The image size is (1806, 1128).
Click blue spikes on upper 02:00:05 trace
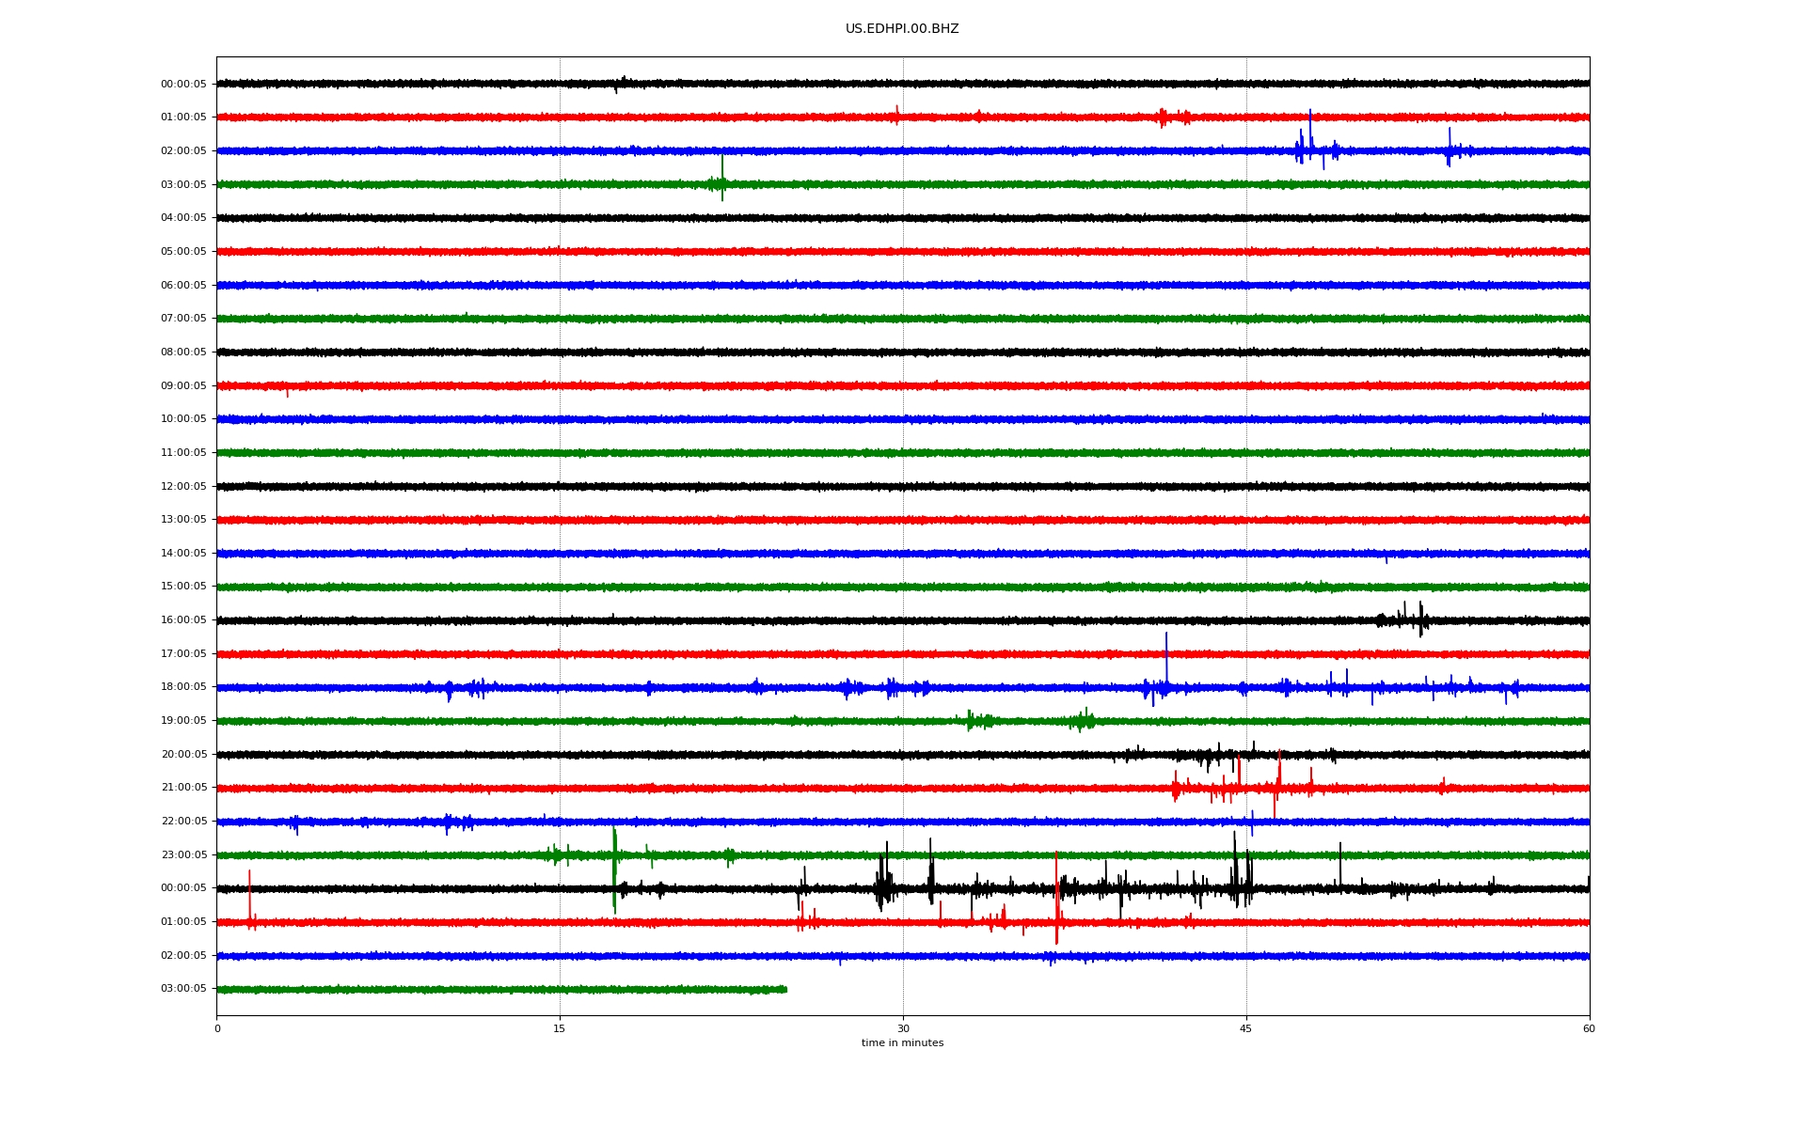1309,141
